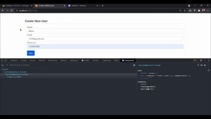Click the suspend component stopwatch icon
The width and height of the screenshot is (211, 119).
click(198, 65)
